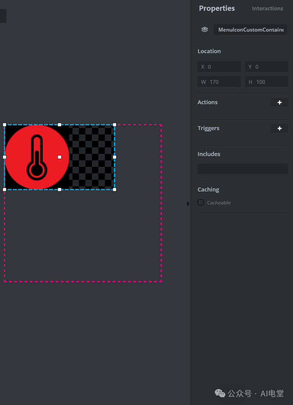Viewport: 293px width, 405px height.
Task: Click the center pivot handle of the selection
Action: click(x=60, y=157)
